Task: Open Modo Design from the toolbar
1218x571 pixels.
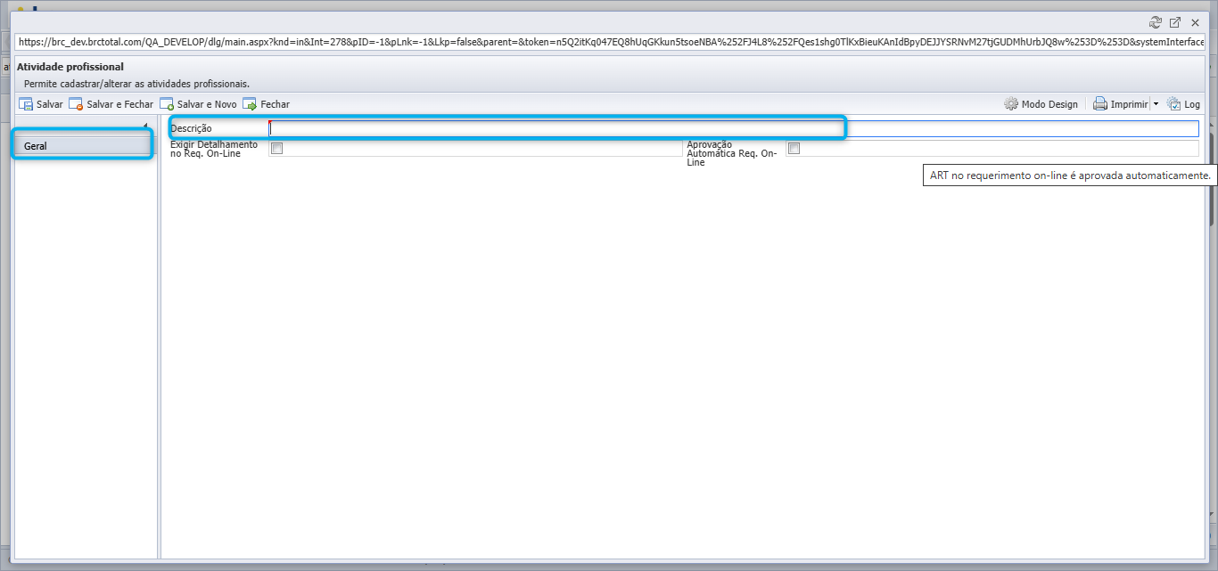Action: pos(1041,104)
